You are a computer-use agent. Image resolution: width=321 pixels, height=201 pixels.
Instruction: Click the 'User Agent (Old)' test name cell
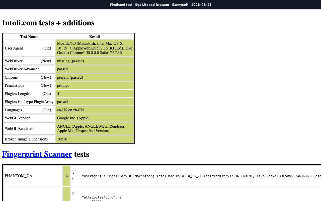click(29, 48)
